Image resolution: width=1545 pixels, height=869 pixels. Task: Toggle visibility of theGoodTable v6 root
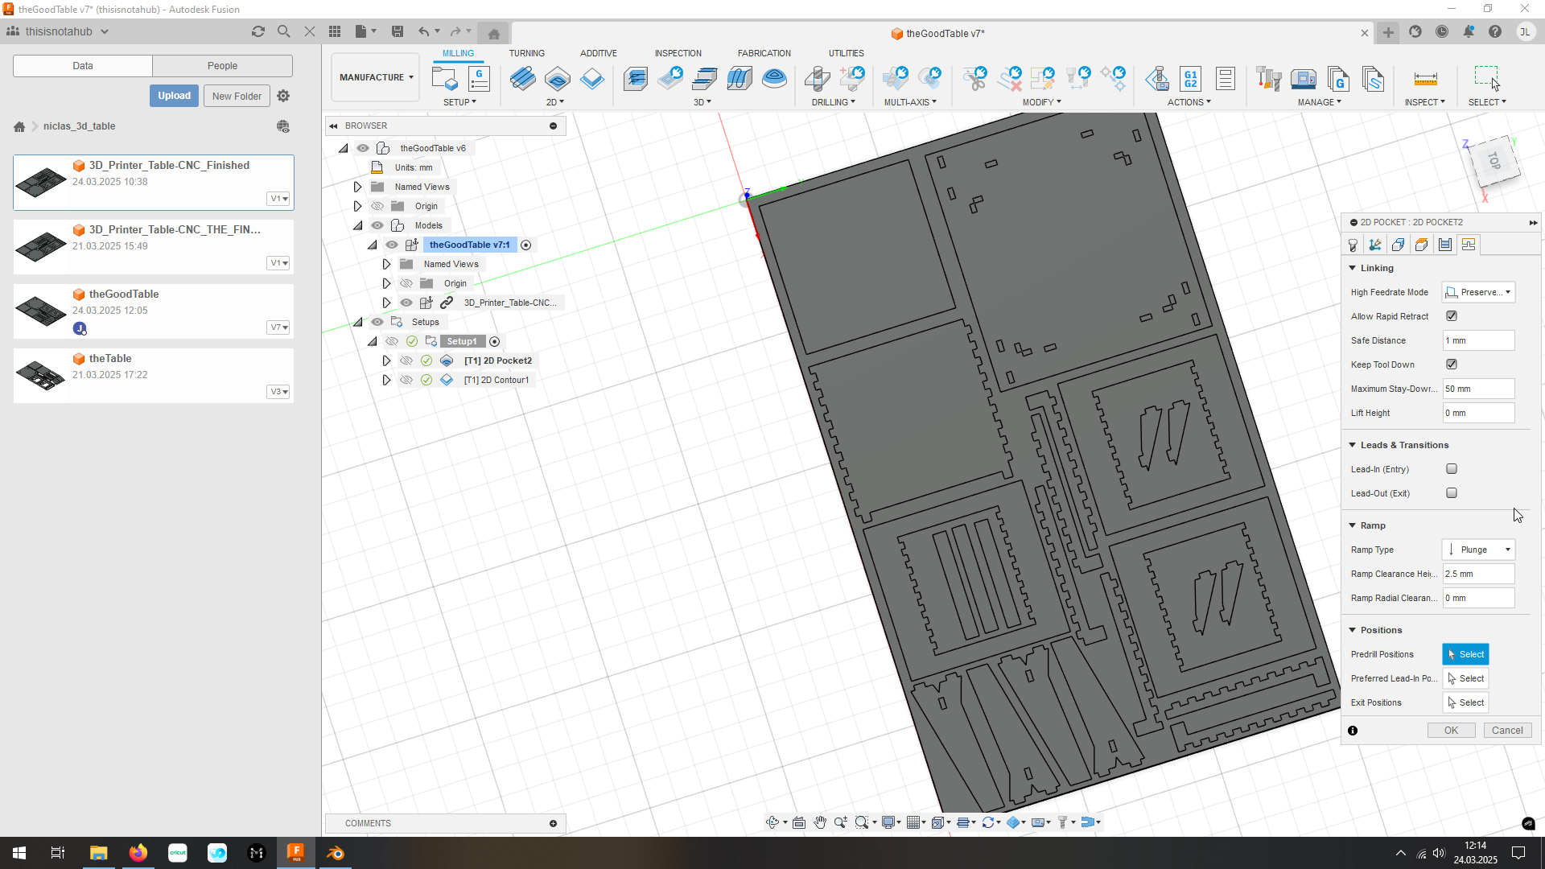(363, 148)
